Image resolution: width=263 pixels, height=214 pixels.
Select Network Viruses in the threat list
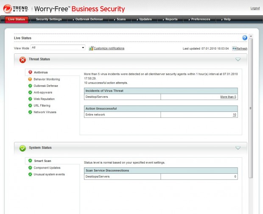pos(45,112)
